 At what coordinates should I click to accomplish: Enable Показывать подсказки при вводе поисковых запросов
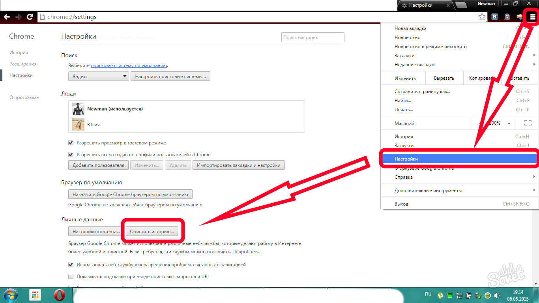(71, 277)
